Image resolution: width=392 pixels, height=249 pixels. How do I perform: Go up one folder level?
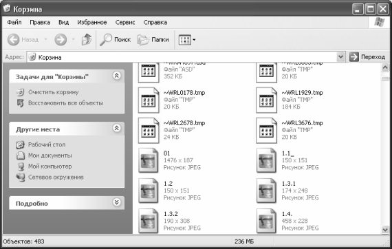pyautogui.click(x=87, y=39)
